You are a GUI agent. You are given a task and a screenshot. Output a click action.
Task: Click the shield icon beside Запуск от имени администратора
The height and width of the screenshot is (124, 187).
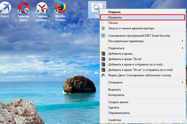click(x=103, y=28)
